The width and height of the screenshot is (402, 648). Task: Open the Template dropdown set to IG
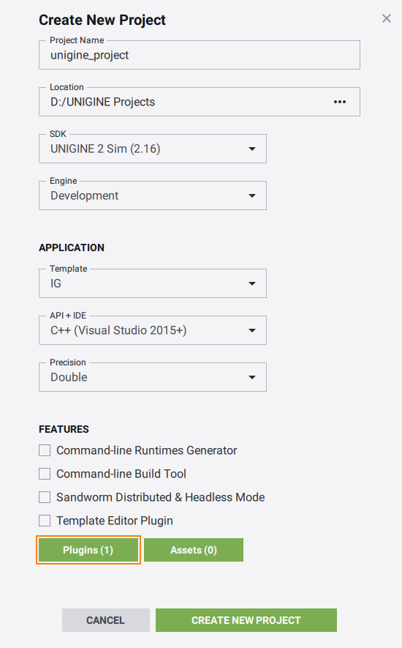153,283
